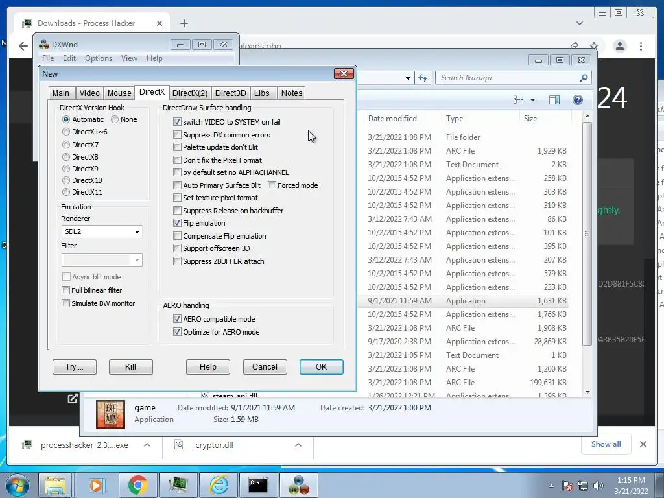Click Chrome's back arrow
Image resolution: width=664 pixels, height=498 pixels.
click(23, 46)
